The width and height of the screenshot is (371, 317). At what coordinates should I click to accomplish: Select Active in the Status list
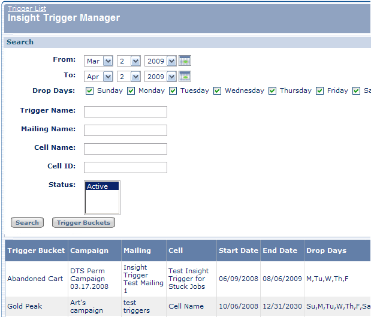pos(102,186)
